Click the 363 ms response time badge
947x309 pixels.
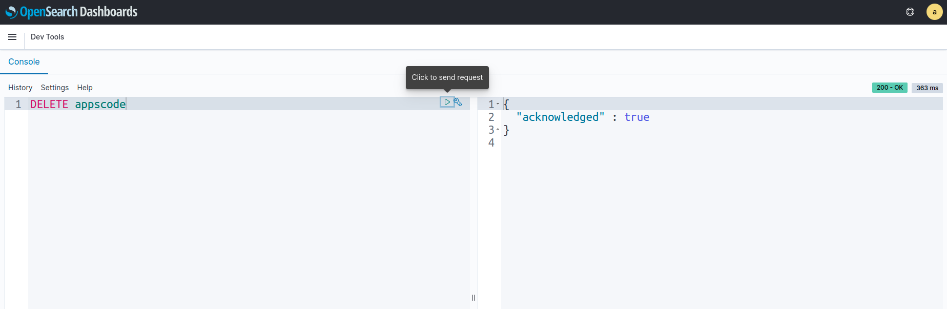[x=927, y=88]
